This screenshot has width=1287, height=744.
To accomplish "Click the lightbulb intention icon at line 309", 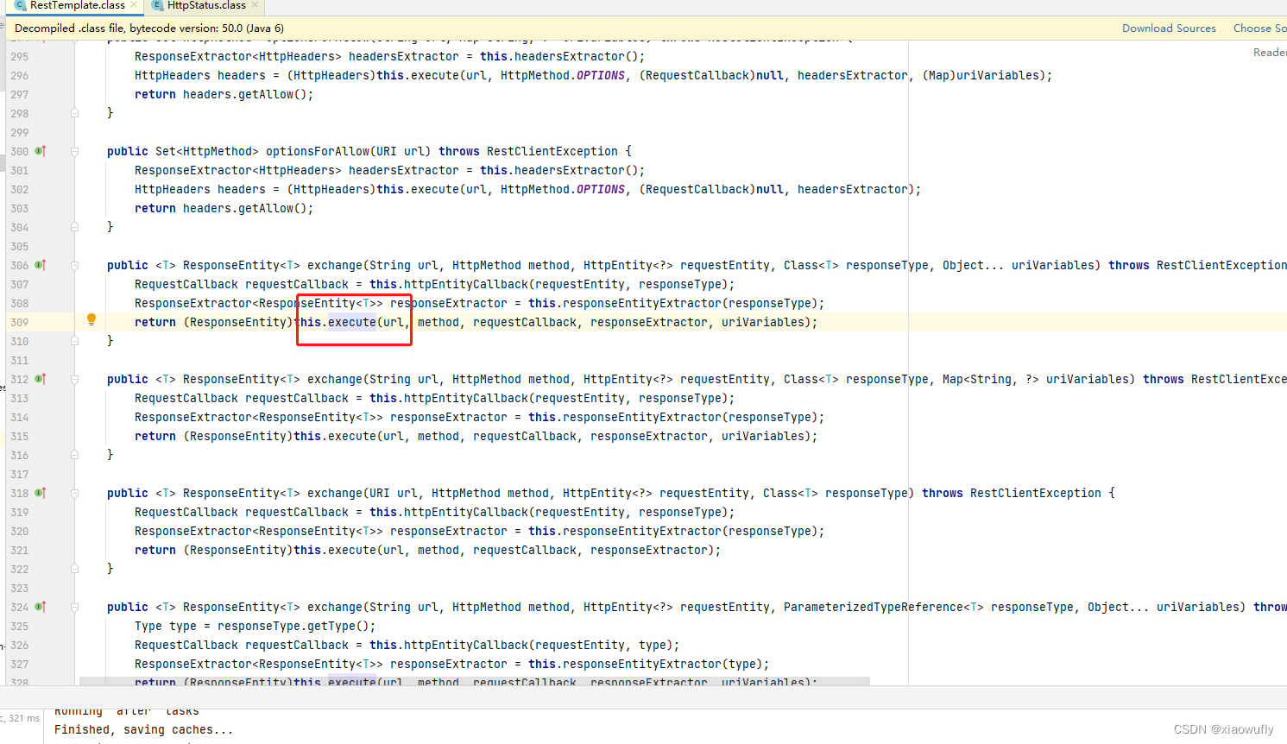I will click(91, 319).
